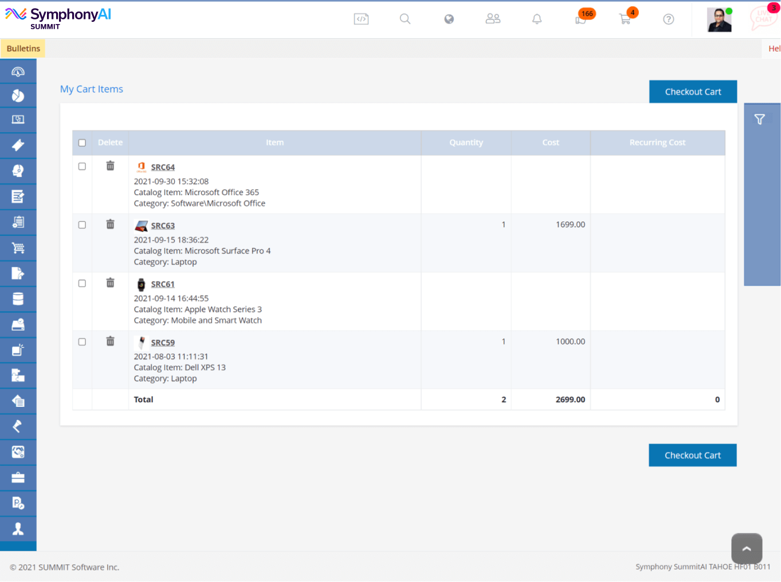Viewport: 781px width, 582px height.
Task: Open the help question mark icon
Action: (668, 19)
